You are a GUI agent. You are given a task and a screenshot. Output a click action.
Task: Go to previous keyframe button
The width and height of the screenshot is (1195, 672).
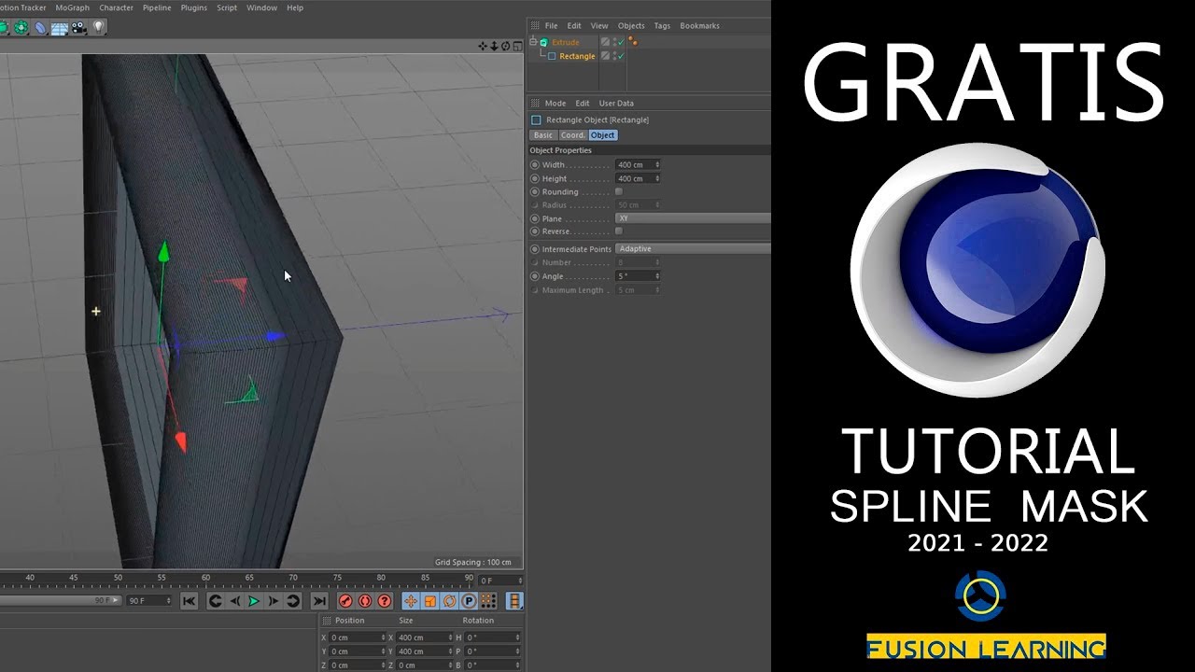pos(215,601)
